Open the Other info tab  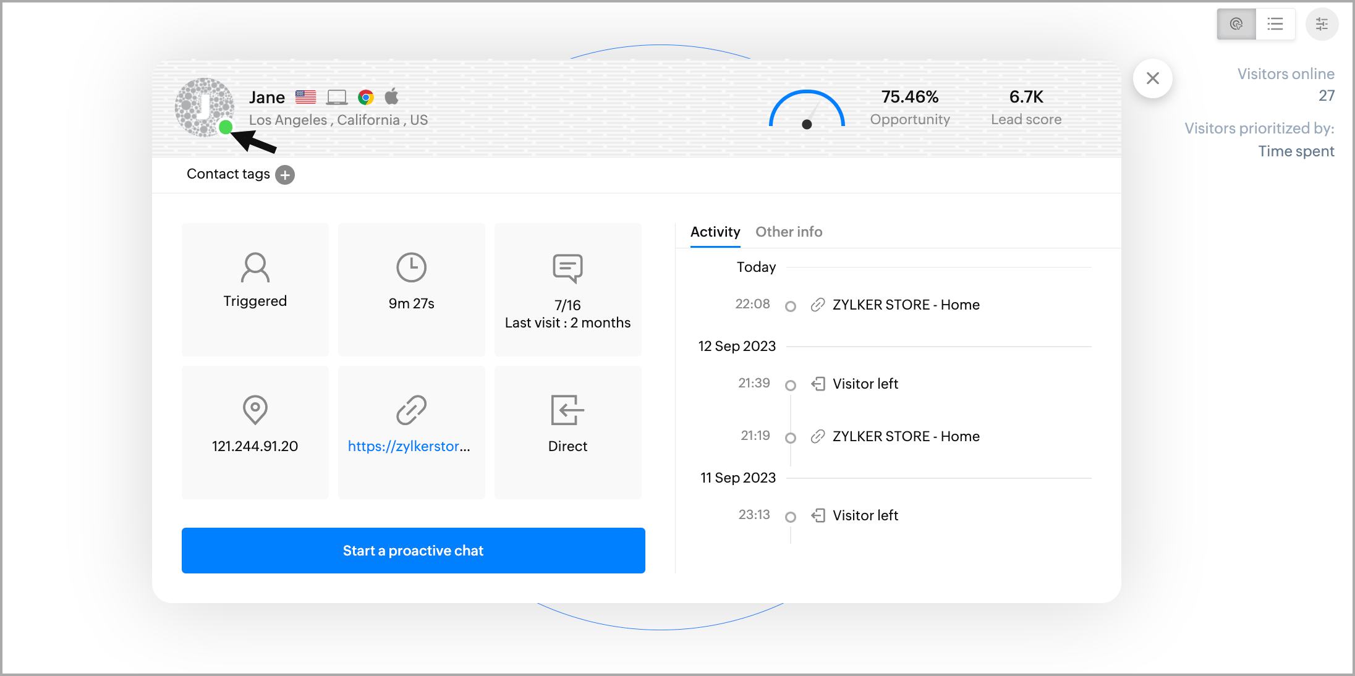[788, 232]
